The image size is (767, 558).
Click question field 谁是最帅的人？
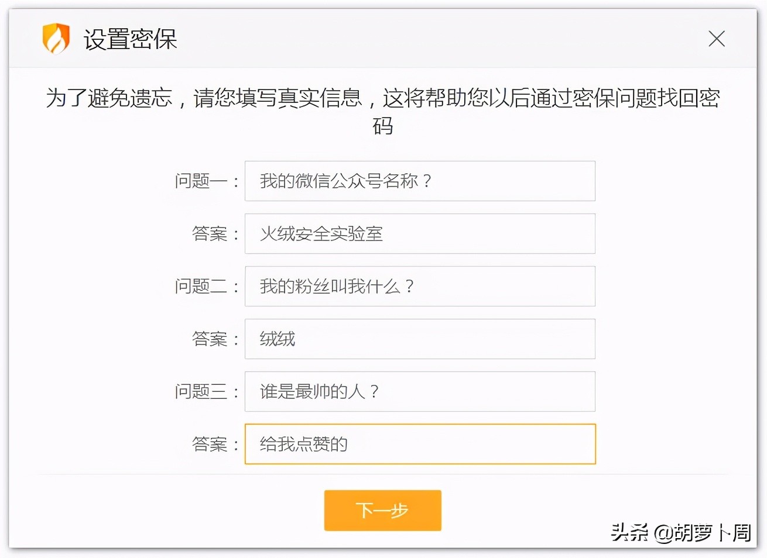(419, 391)
